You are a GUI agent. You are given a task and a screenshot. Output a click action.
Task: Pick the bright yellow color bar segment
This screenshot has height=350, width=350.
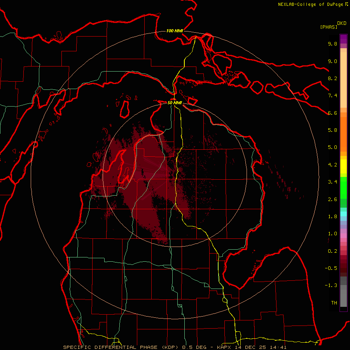tap(343, 166)
